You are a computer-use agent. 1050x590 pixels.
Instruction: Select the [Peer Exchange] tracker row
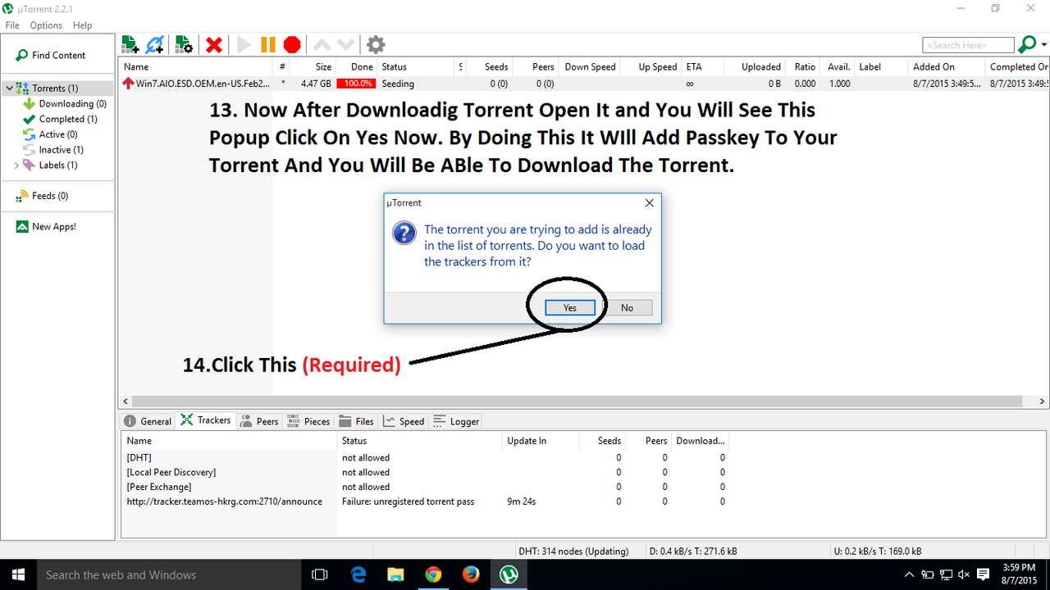pos(426,487)
